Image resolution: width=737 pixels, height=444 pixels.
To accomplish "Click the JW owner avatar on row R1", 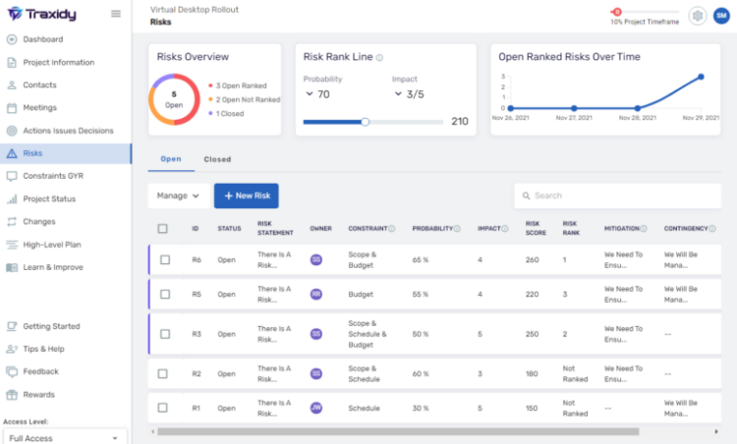I will pos(316,408).
